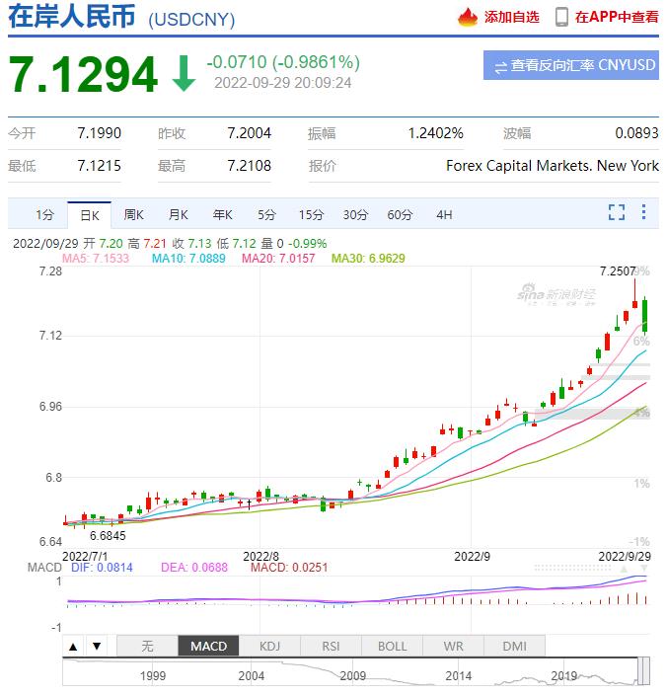This screenshot has width=667, height=695.
Task: Enable the BOLL indicator
Action: tap(392, 647)
